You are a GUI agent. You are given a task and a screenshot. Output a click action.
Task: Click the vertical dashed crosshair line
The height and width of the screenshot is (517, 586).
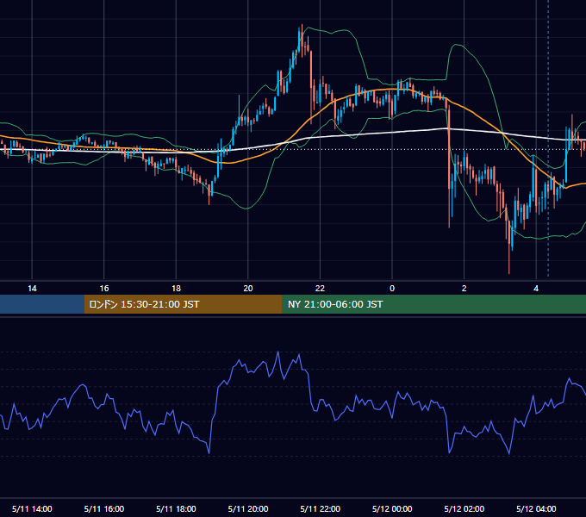pos(548,139)
